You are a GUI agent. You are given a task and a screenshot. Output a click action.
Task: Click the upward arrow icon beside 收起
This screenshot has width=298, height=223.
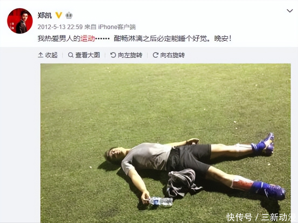[x=40, y=55]
